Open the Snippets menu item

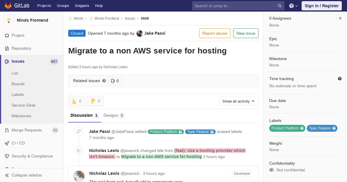pos(82,6)
